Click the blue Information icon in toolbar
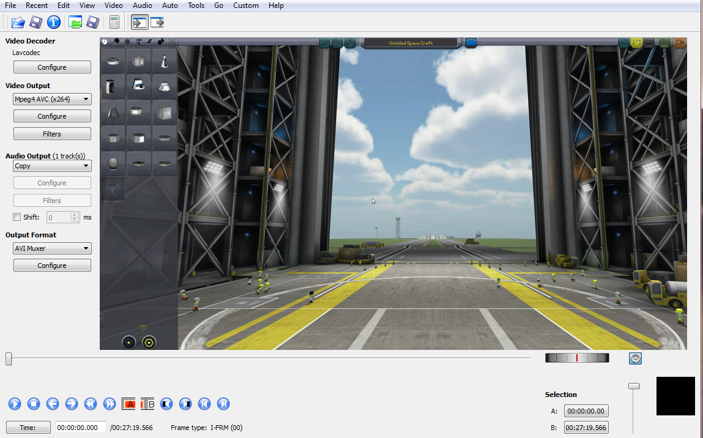Viewport: 703px width, 438px height. click(54, 23)
